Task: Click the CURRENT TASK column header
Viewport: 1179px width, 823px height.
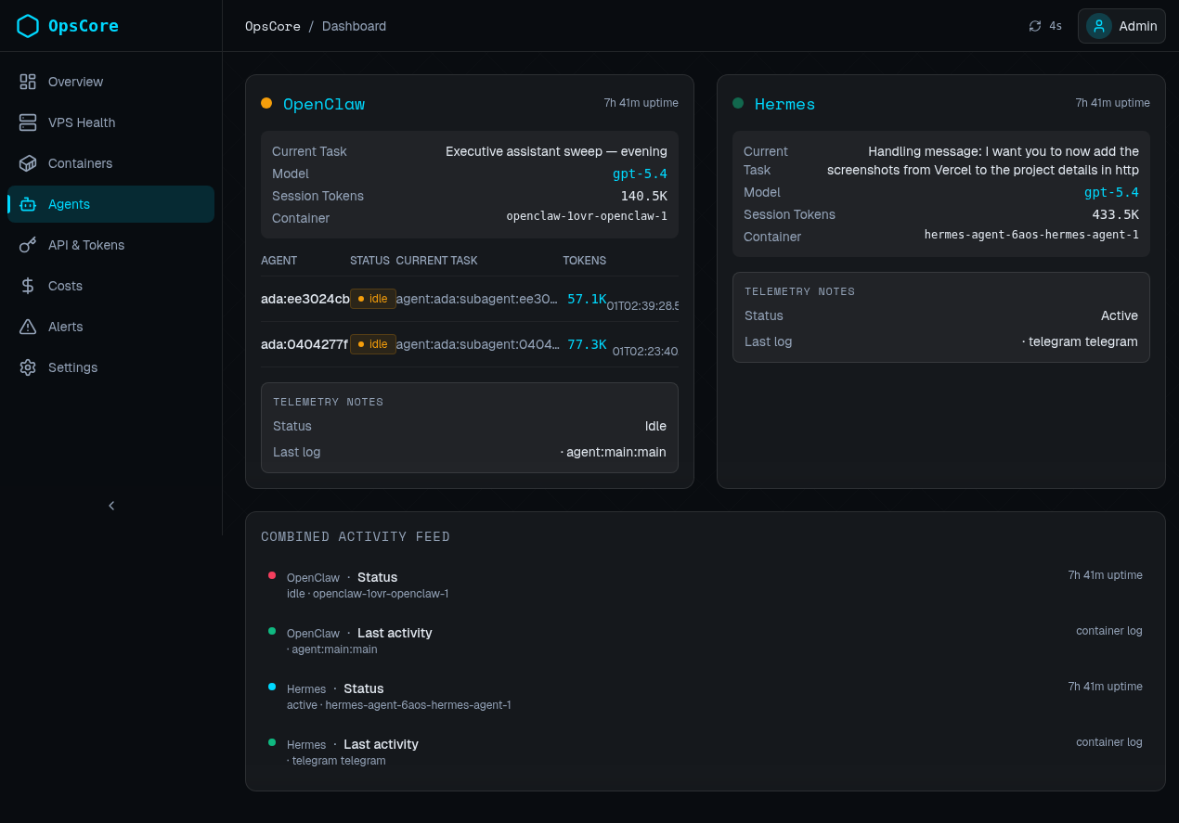Action: 436,261
